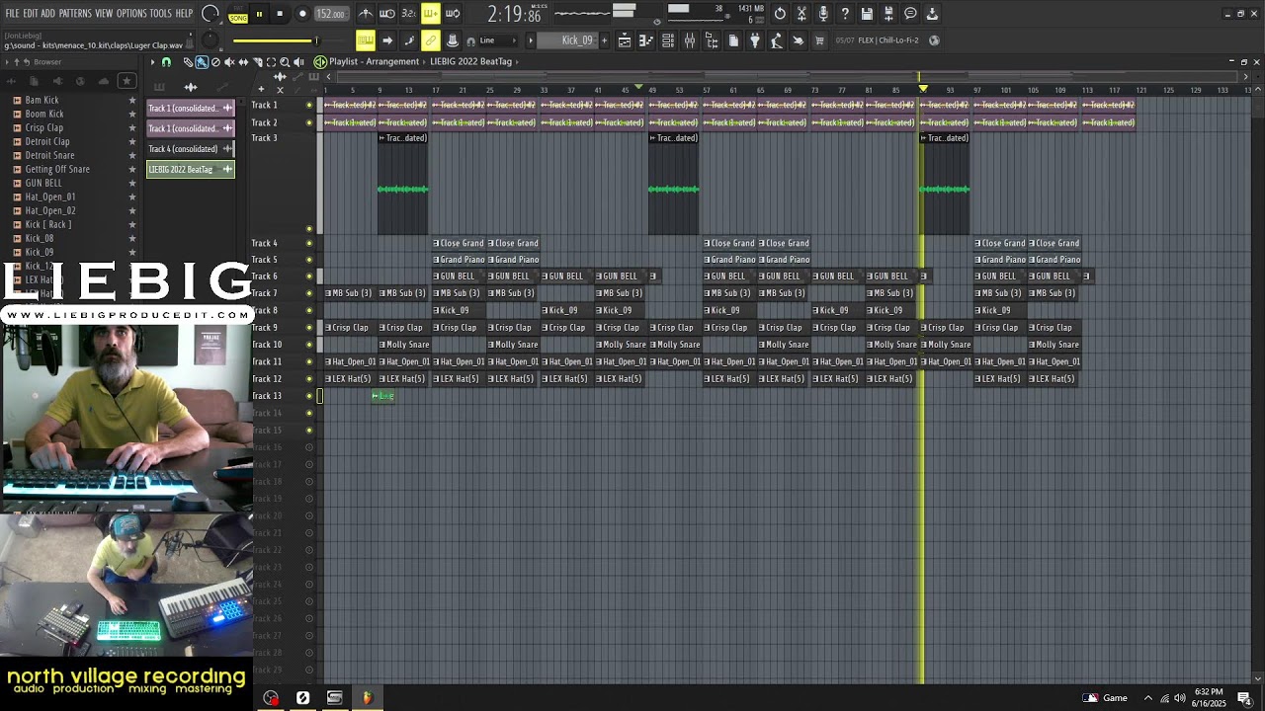The height and width of the screenshot is (711, 1265).
Task: Toggle the 3-2-1 countdown before recording
Action: [408, 14]
